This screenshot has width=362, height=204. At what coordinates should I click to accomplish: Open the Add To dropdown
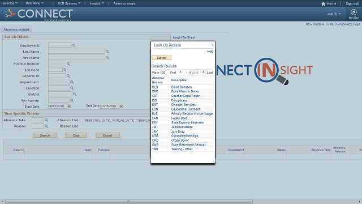(334, 14)
